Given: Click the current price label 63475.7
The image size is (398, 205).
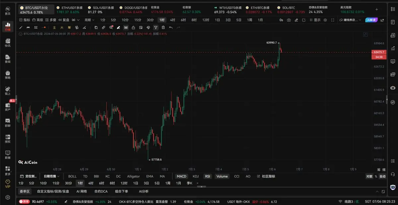Looking at the screenshot, I should pyautogui.click(x=378, y=52).
